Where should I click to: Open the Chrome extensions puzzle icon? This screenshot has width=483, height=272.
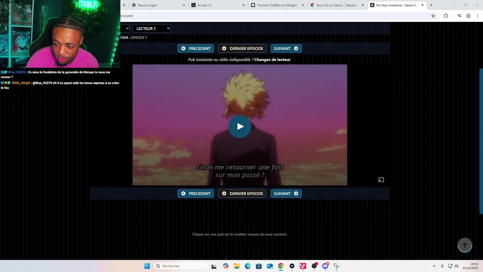pos(446,16)
